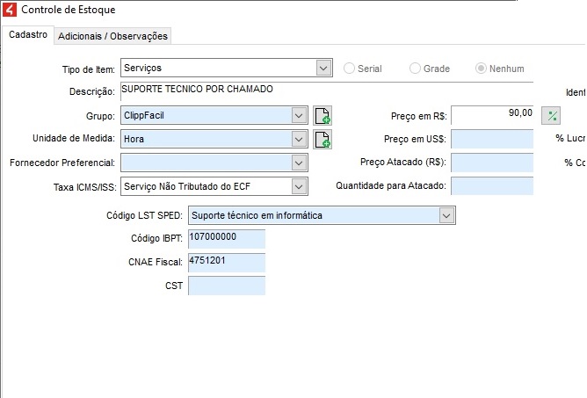
Task: Click the Preço em US$ field
Action: (x=492, y=139)
